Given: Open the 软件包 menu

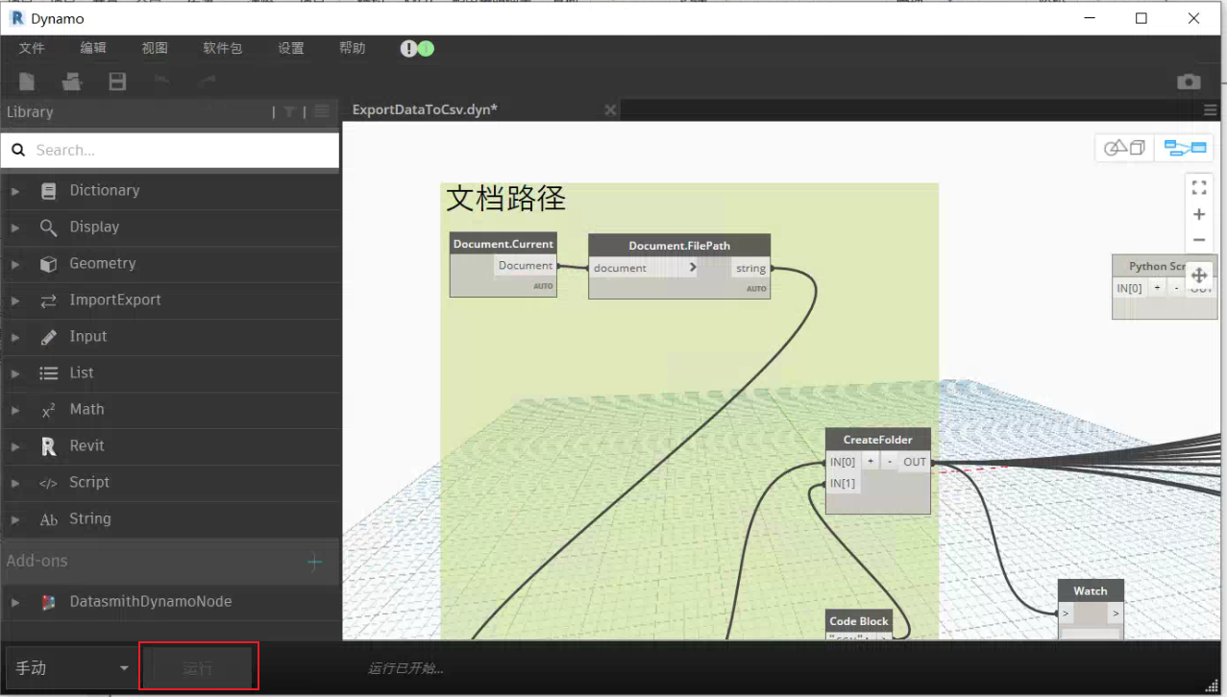Looking at the screenshot, I should 223,48.
